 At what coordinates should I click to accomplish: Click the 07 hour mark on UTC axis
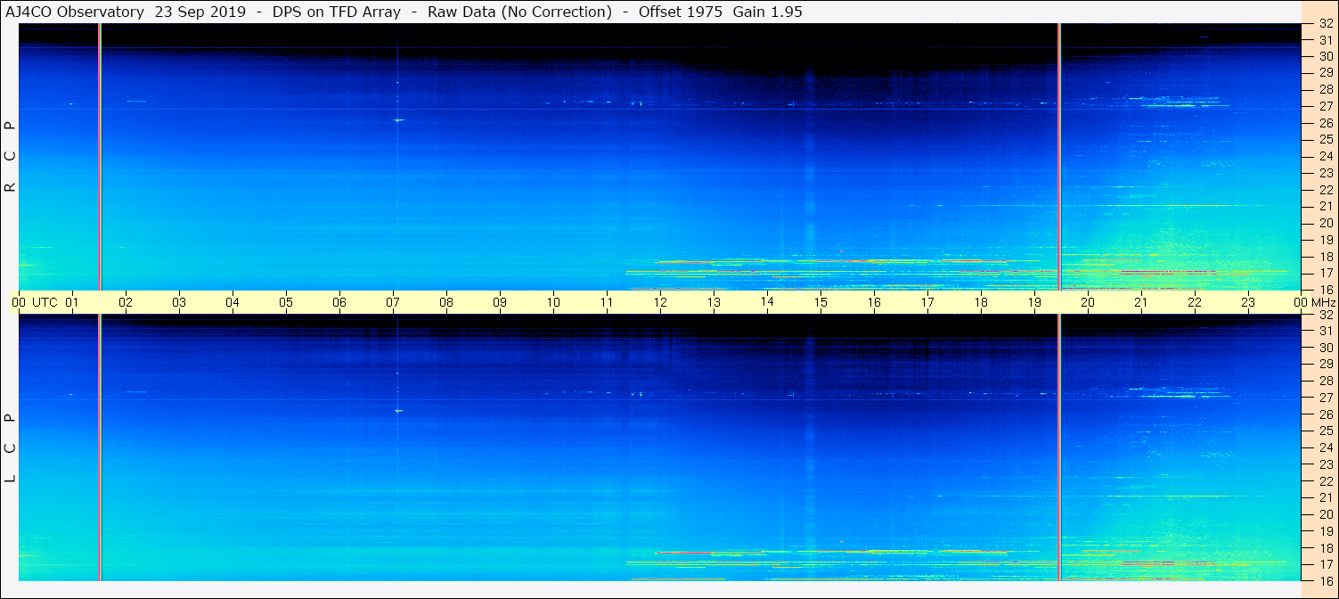point(393,302)
